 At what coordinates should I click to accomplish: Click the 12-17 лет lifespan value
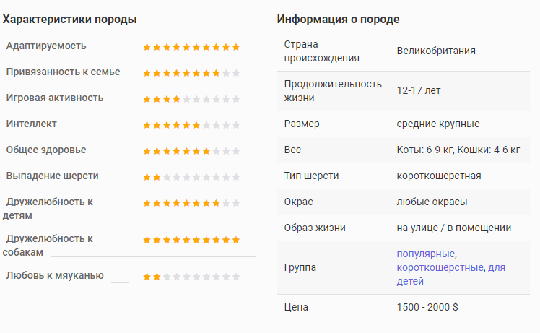coord(419,91)
